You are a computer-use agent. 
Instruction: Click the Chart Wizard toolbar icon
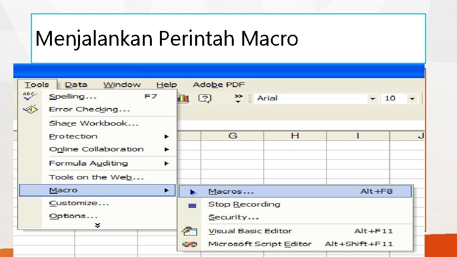[x=183, y=99]
